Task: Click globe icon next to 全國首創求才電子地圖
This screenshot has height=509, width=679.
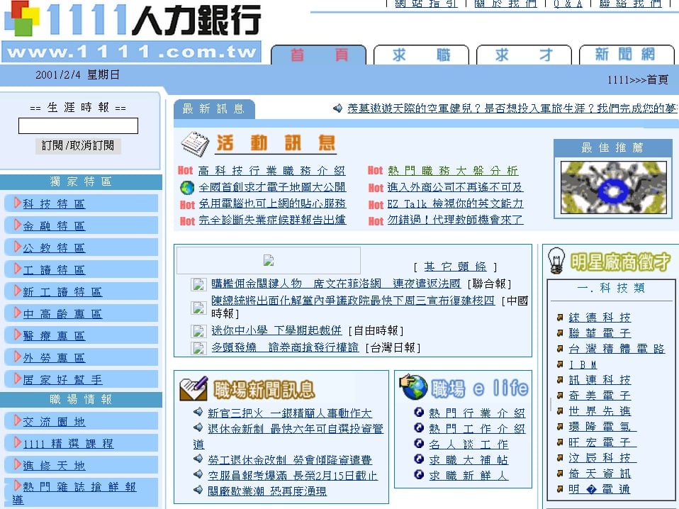Action: [x=187, y=188]
